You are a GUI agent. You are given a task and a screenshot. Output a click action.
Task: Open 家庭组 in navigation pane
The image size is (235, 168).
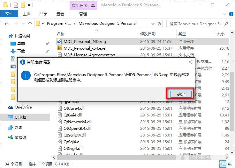click(x=20, y=137)
